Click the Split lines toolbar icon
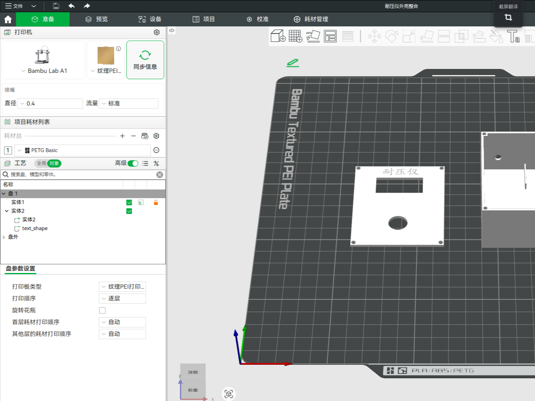This screenshot has height=401, width=535. pyautogui.click(x=348, y=36)
